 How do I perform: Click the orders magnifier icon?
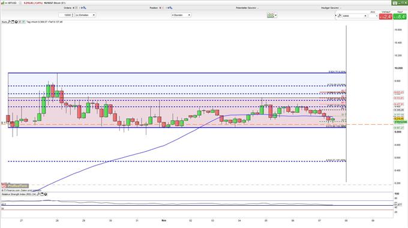coord(85,8)
